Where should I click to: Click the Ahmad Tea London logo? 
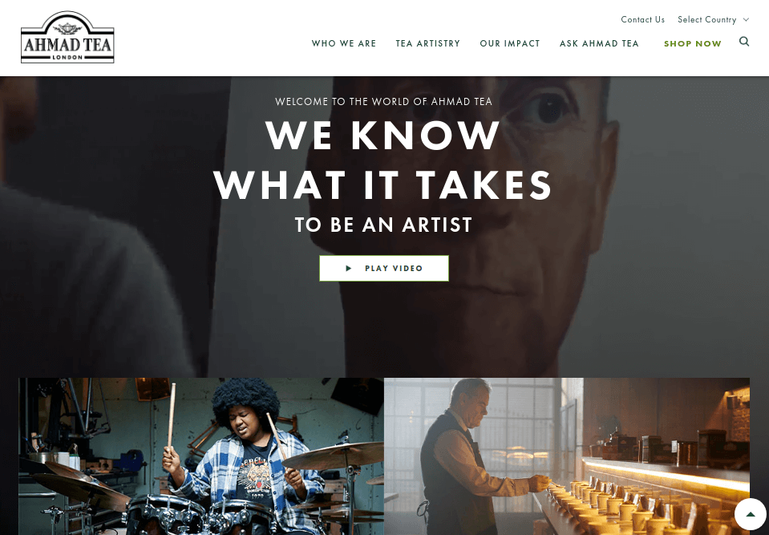click(67, 38)
